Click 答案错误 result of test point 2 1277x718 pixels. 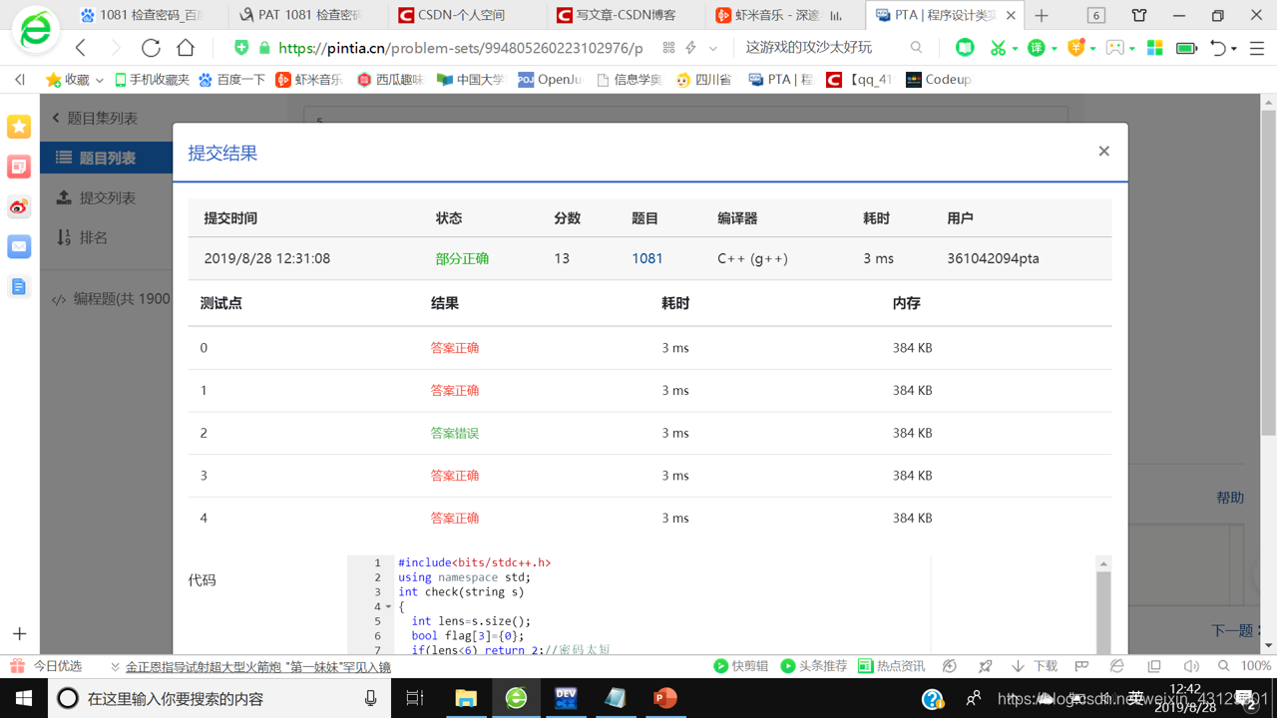455,433
